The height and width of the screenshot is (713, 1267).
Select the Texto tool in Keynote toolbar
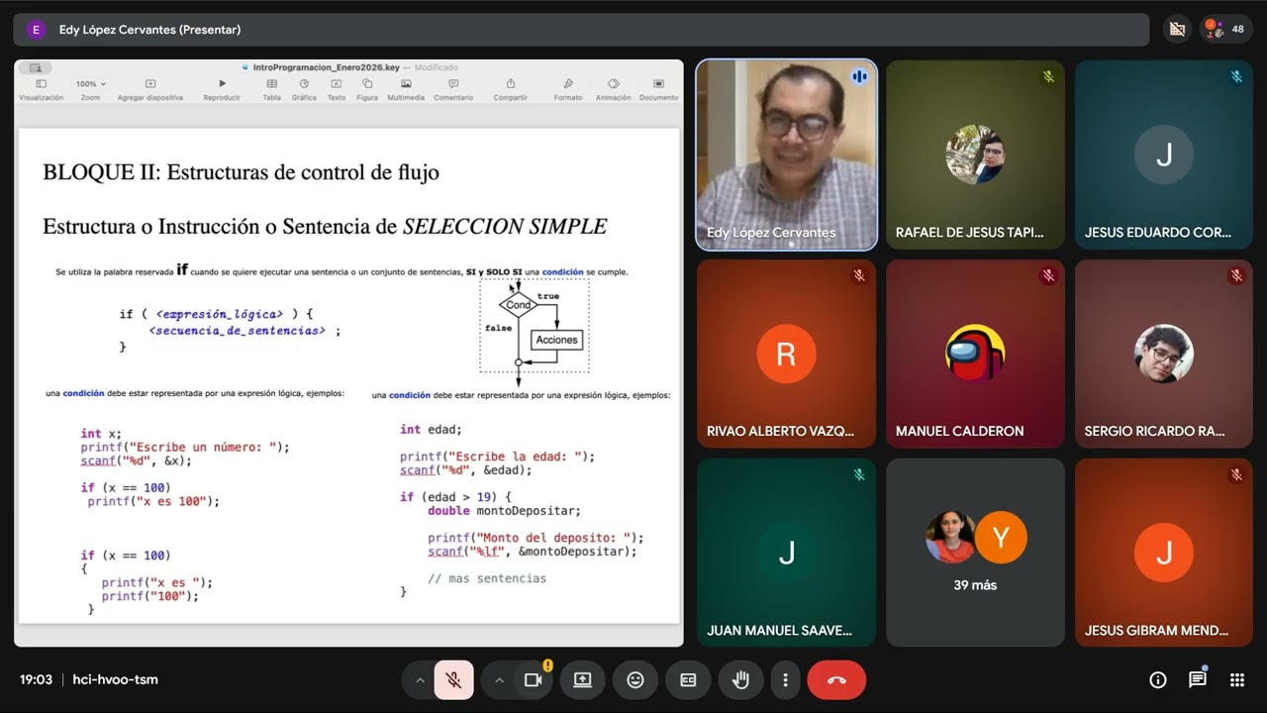(337, 89)
